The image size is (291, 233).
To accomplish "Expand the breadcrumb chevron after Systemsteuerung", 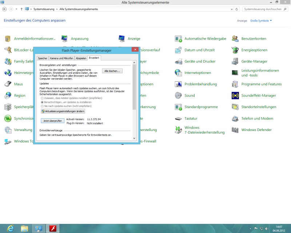I will coord(57,9).
